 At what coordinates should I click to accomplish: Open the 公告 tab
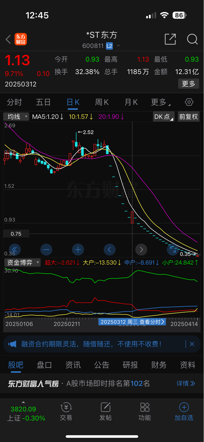click(x=102, y=365)
